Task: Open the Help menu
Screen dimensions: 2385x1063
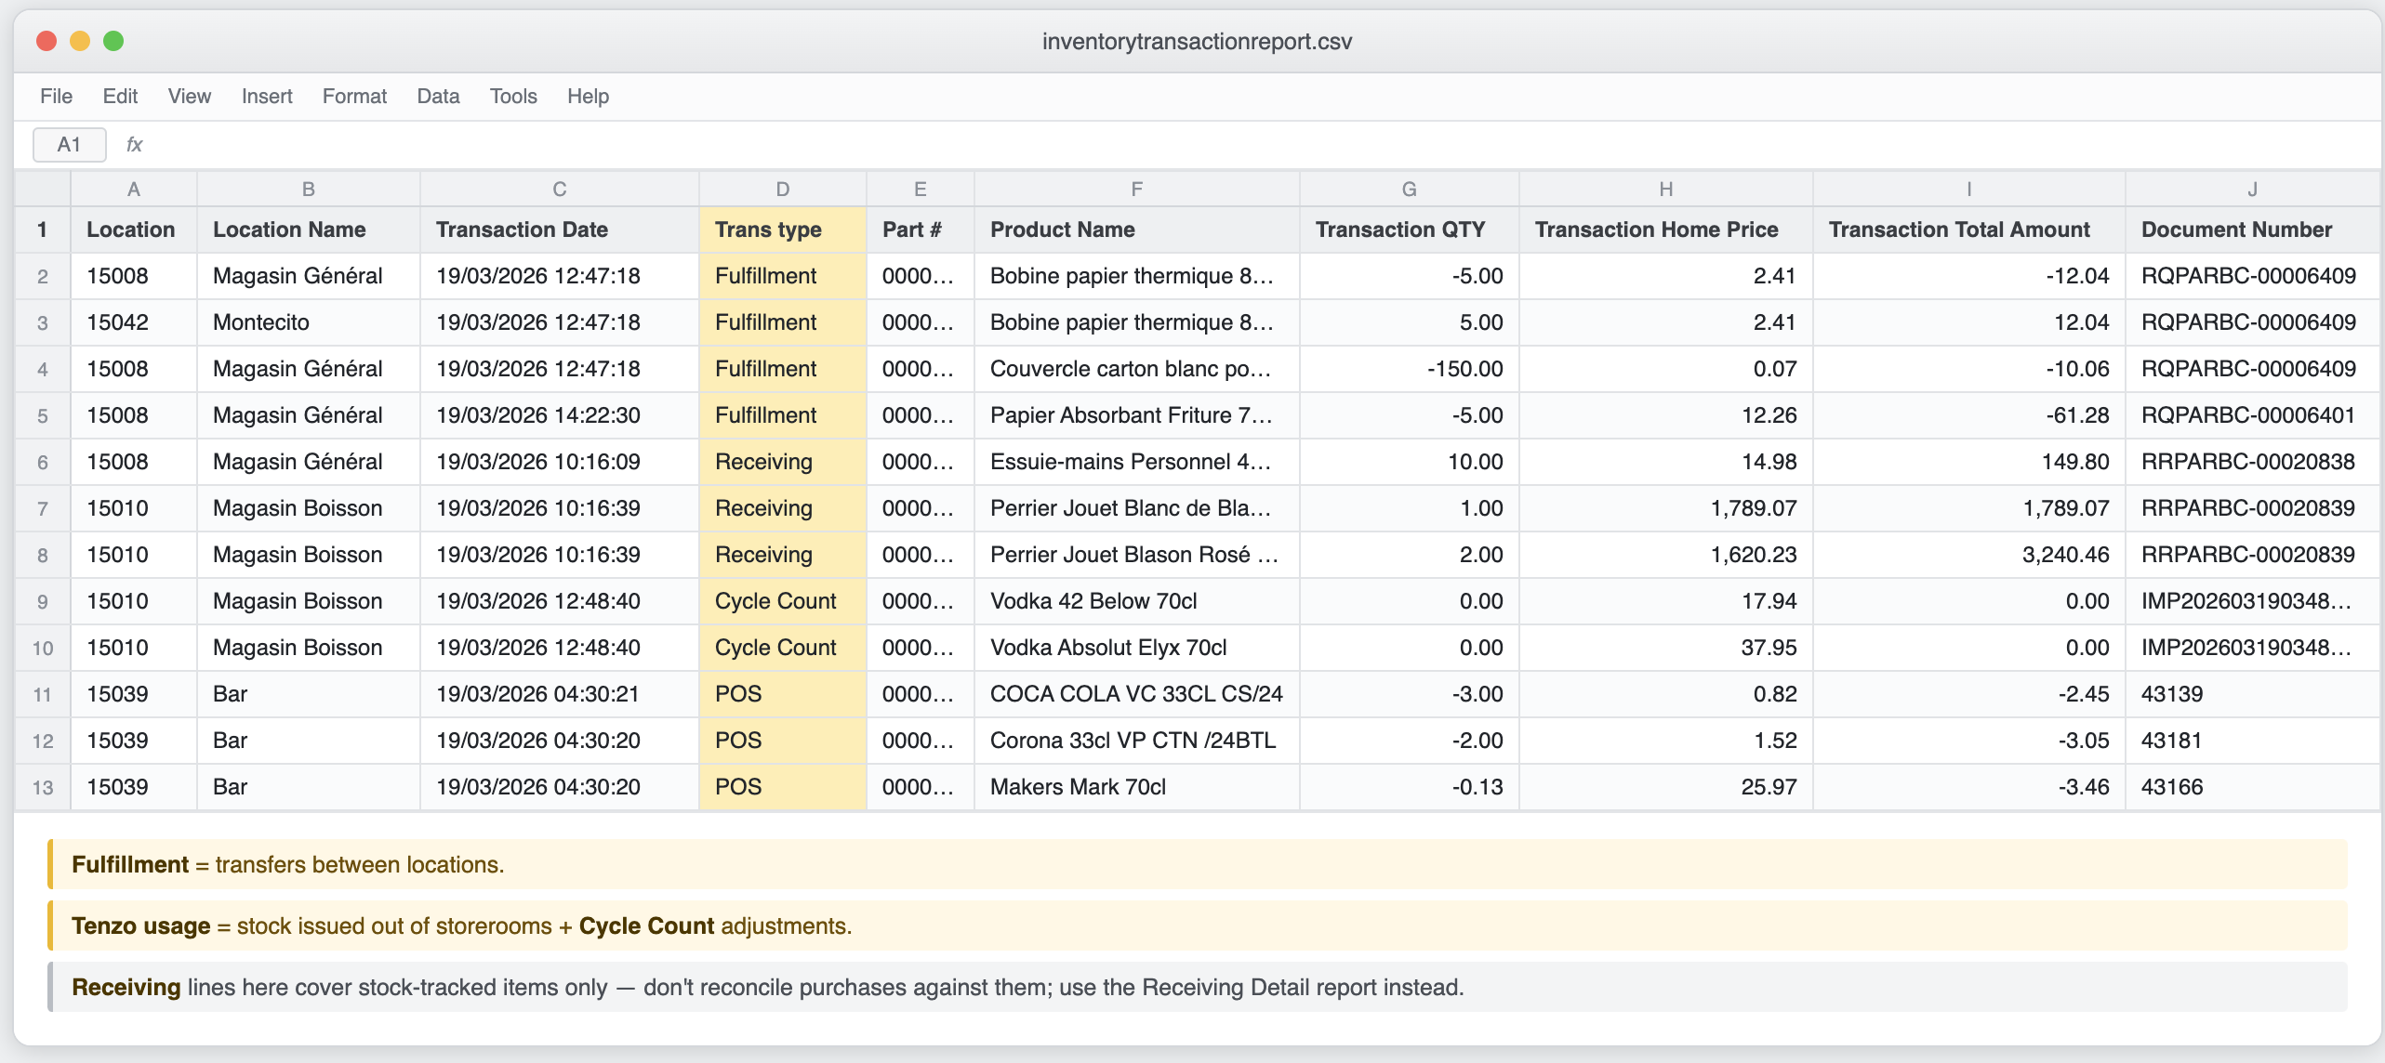Action: click(x=588, y=97)
